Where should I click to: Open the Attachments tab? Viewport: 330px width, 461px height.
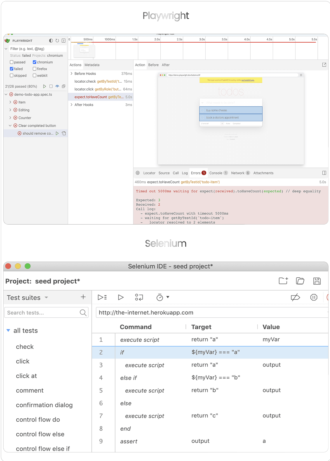point(263,173)
